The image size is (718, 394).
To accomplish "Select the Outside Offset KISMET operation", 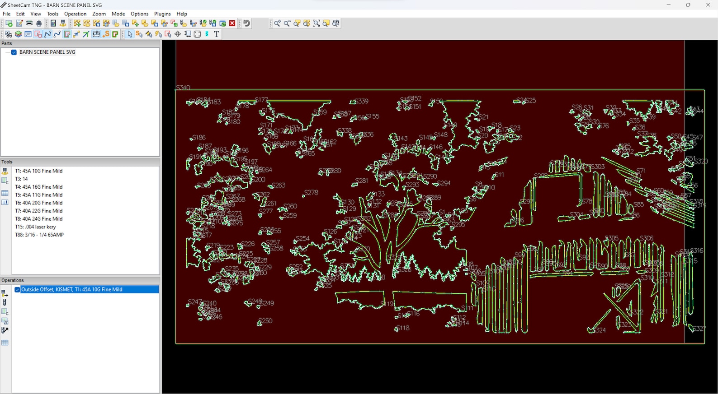I will 71,290.
